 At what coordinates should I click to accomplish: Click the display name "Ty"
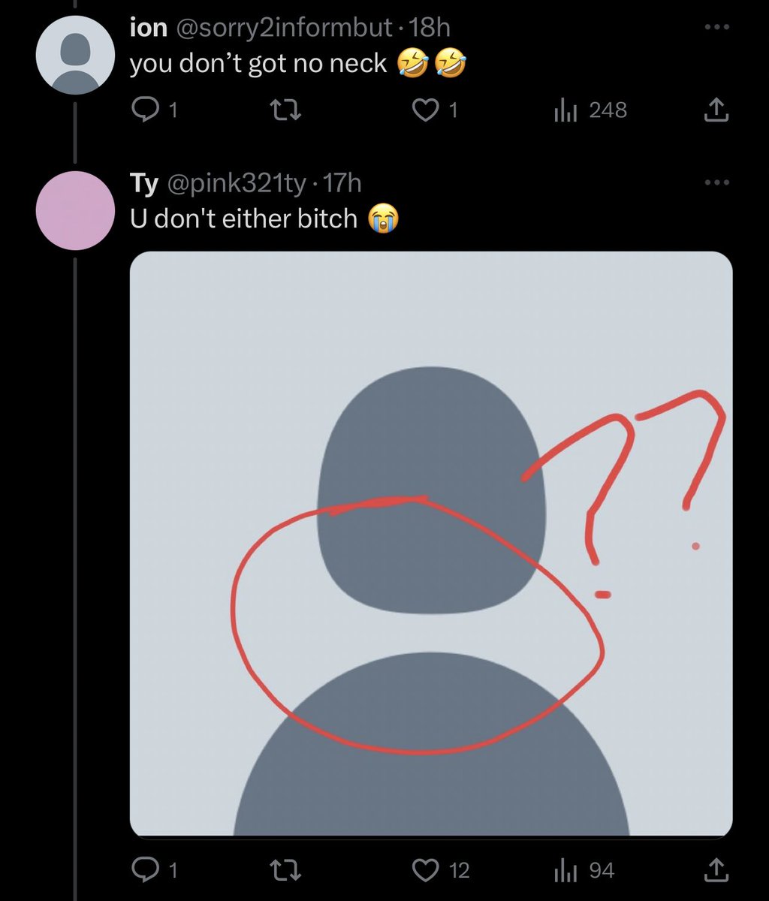pyautogui.click(x=143, y=182)
